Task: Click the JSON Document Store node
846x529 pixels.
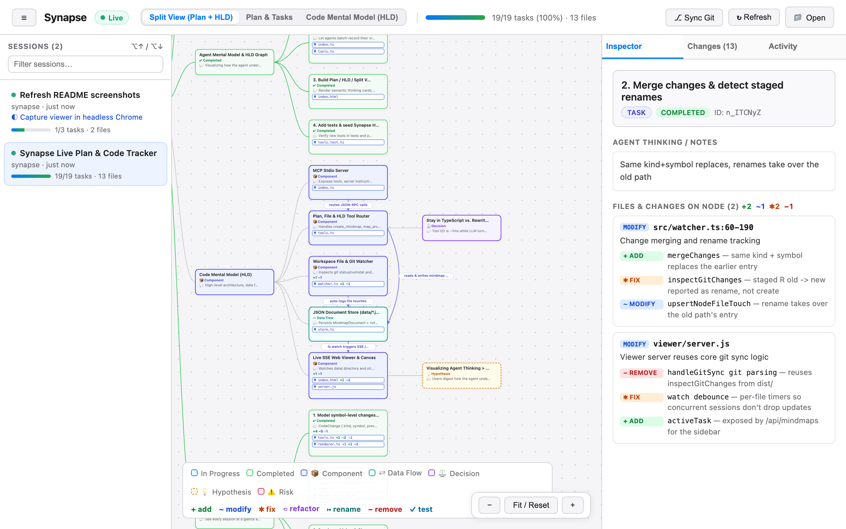Action: click(348, 324)
